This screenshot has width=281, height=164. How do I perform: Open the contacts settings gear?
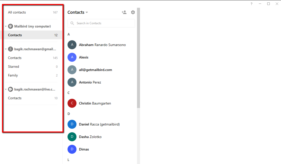click(133, 12)
